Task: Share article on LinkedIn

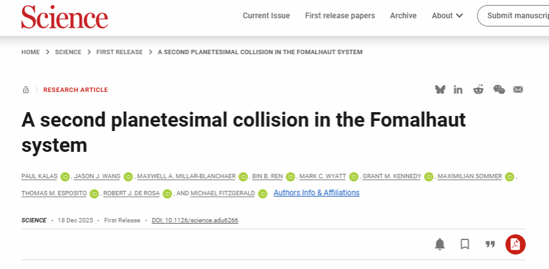Action: click(x=458, y=89)
